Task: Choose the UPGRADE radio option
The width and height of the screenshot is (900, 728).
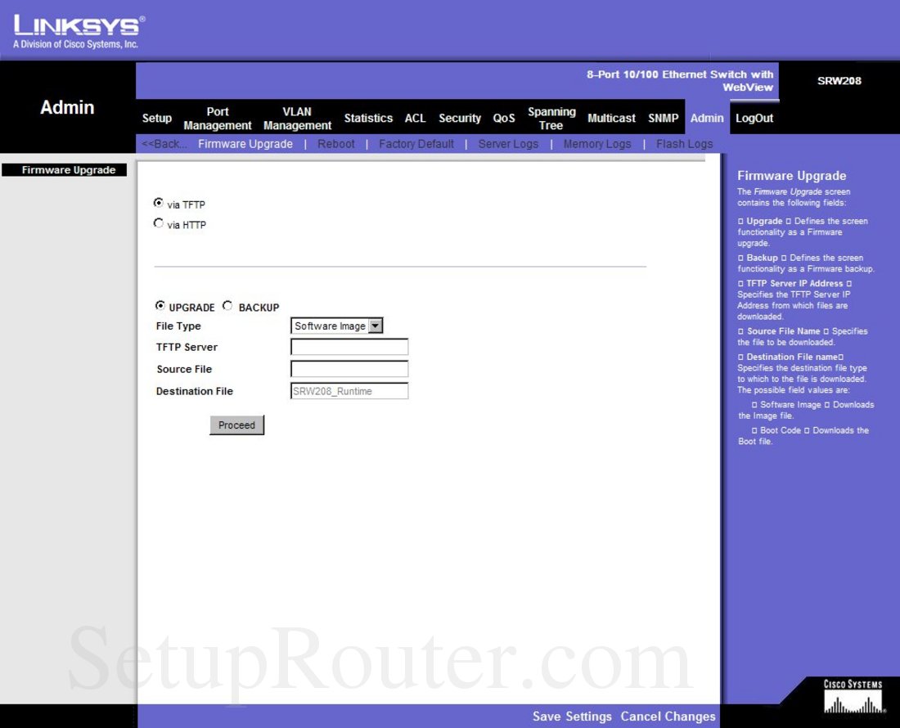Action: [x=160, y=306]
